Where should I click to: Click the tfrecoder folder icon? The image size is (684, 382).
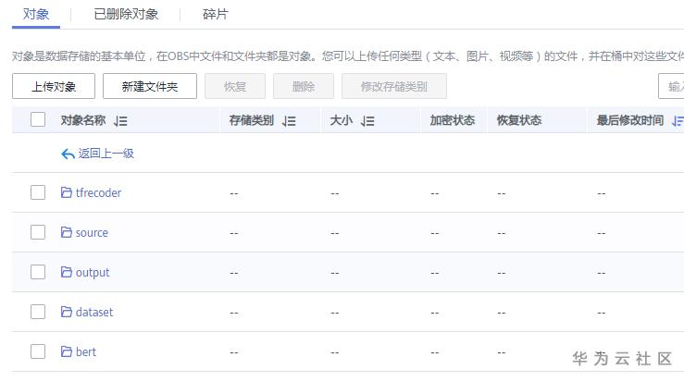(x=67, y=192)
